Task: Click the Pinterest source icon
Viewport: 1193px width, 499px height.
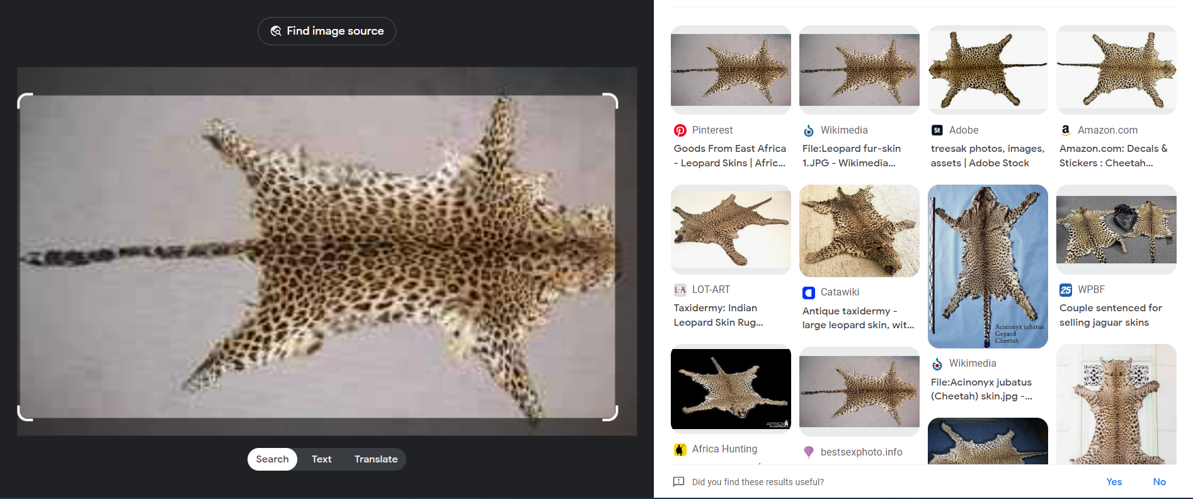Action: coord(680,130)
